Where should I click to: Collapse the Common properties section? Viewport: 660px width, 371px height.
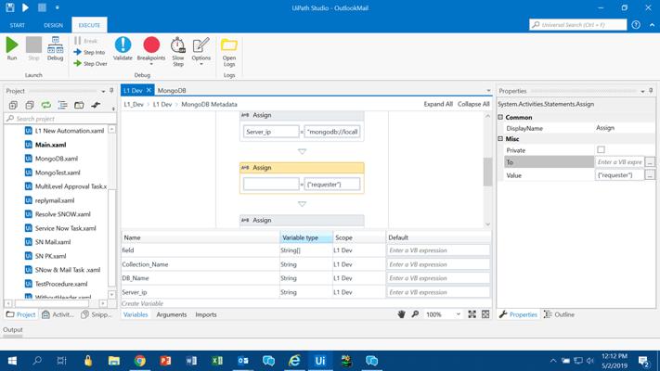pyautogui.click(x=500, y=118)
